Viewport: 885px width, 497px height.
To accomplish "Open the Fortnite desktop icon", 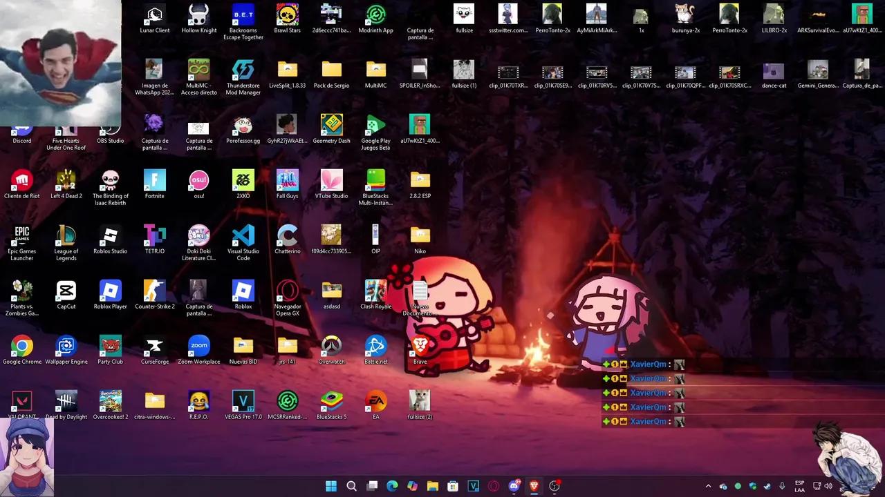I will pyautogui.click(x=155, y=181).
